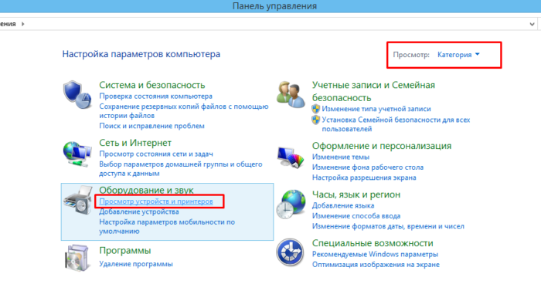Viewport: 541px width, 301px height.
Task: Open Специальные возможности category
Action: [x=373, y=243]
